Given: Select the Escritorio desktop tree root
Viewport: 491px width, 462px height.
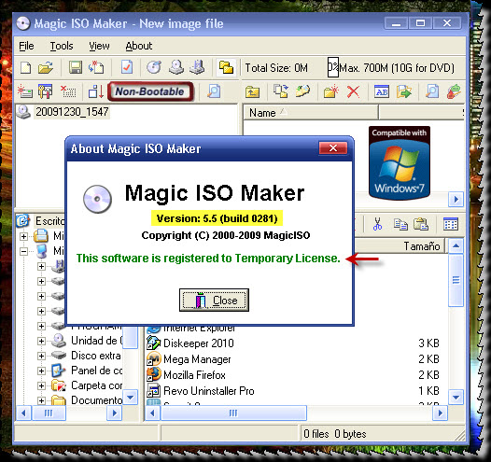Looking at the screenshot, I should pyautogui.click(x=49, y=221).
